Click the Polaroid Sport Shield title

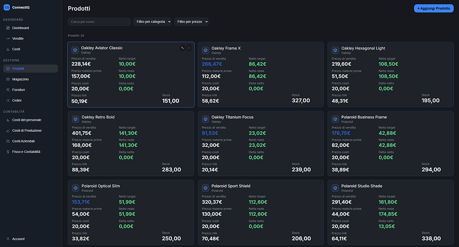coord(230,186)
